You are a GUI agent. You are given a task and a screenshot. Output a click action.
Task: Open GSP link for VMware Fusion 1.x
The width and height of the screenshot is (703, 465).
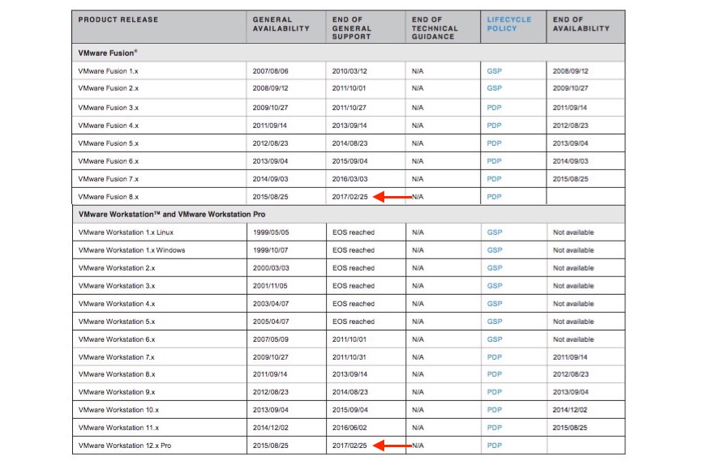(494, 70)
